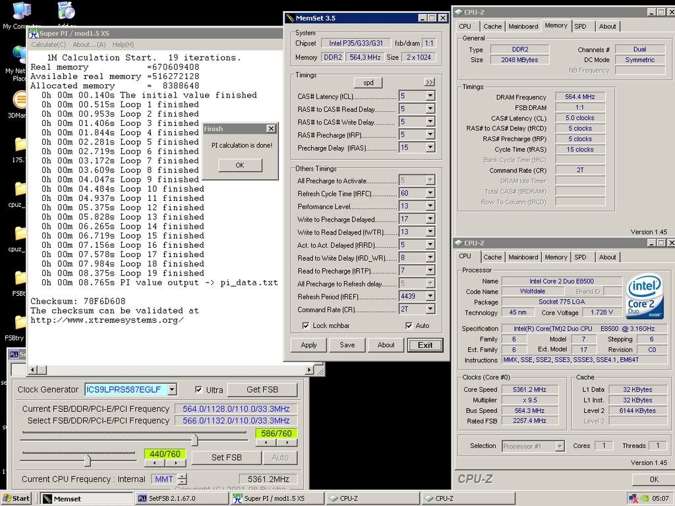Switch to SPD tab in upper CPU-Z

pyautogui.click(x=580, y=26)
